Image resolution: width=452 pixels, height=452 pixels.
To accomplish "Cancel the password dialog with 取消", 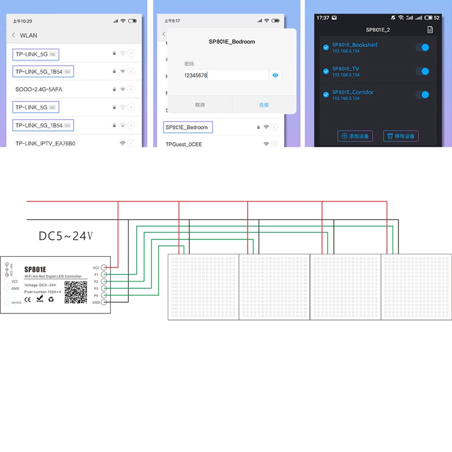I will (200, 105).
